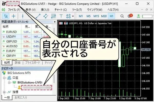Select the cursor arrow tool
Screen dimensions: 154x102
6,16
